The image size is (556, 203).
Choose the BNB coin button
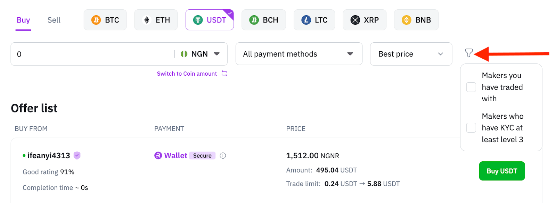pyautogui.click(x=416, y=20)
